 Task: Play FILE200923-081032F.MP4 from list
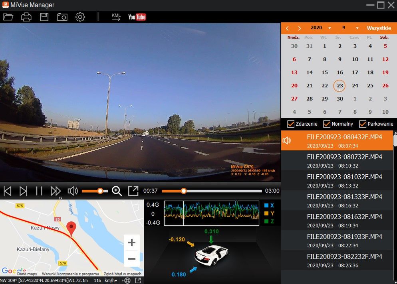[337, 181]
